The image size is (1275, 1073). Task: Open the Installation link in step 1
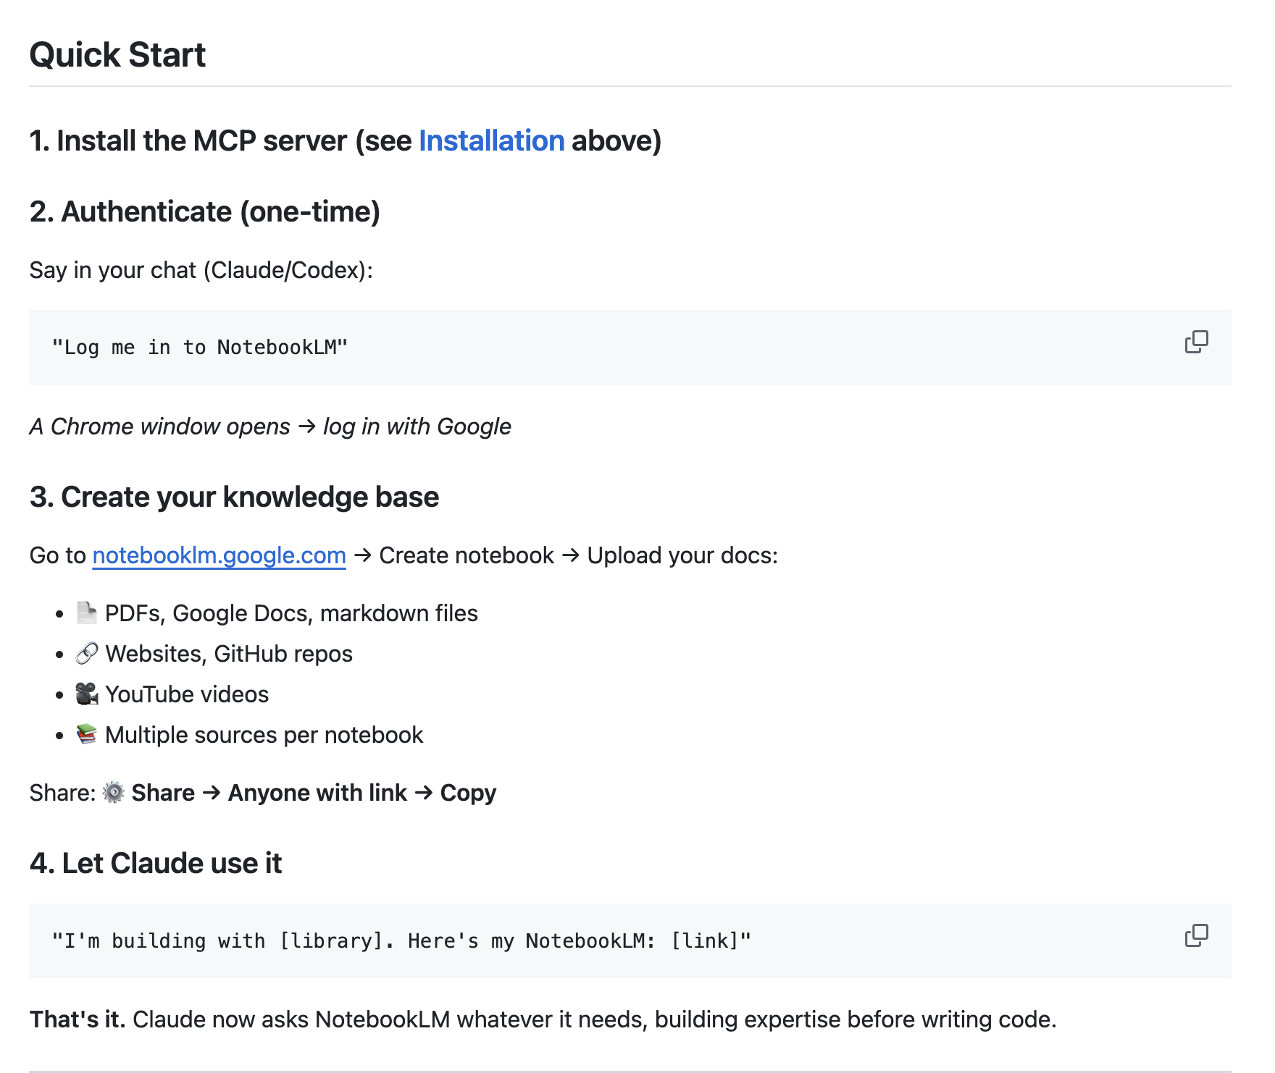492,140
